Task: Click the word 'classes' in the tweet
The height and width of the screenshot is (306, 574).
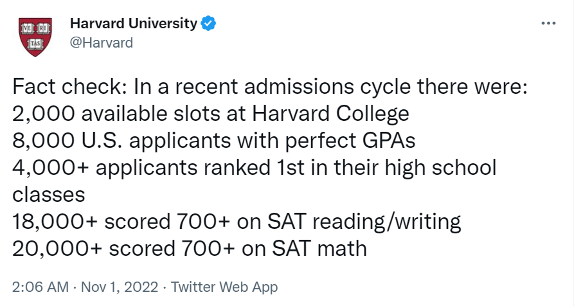Action: [x=48, y=195]
